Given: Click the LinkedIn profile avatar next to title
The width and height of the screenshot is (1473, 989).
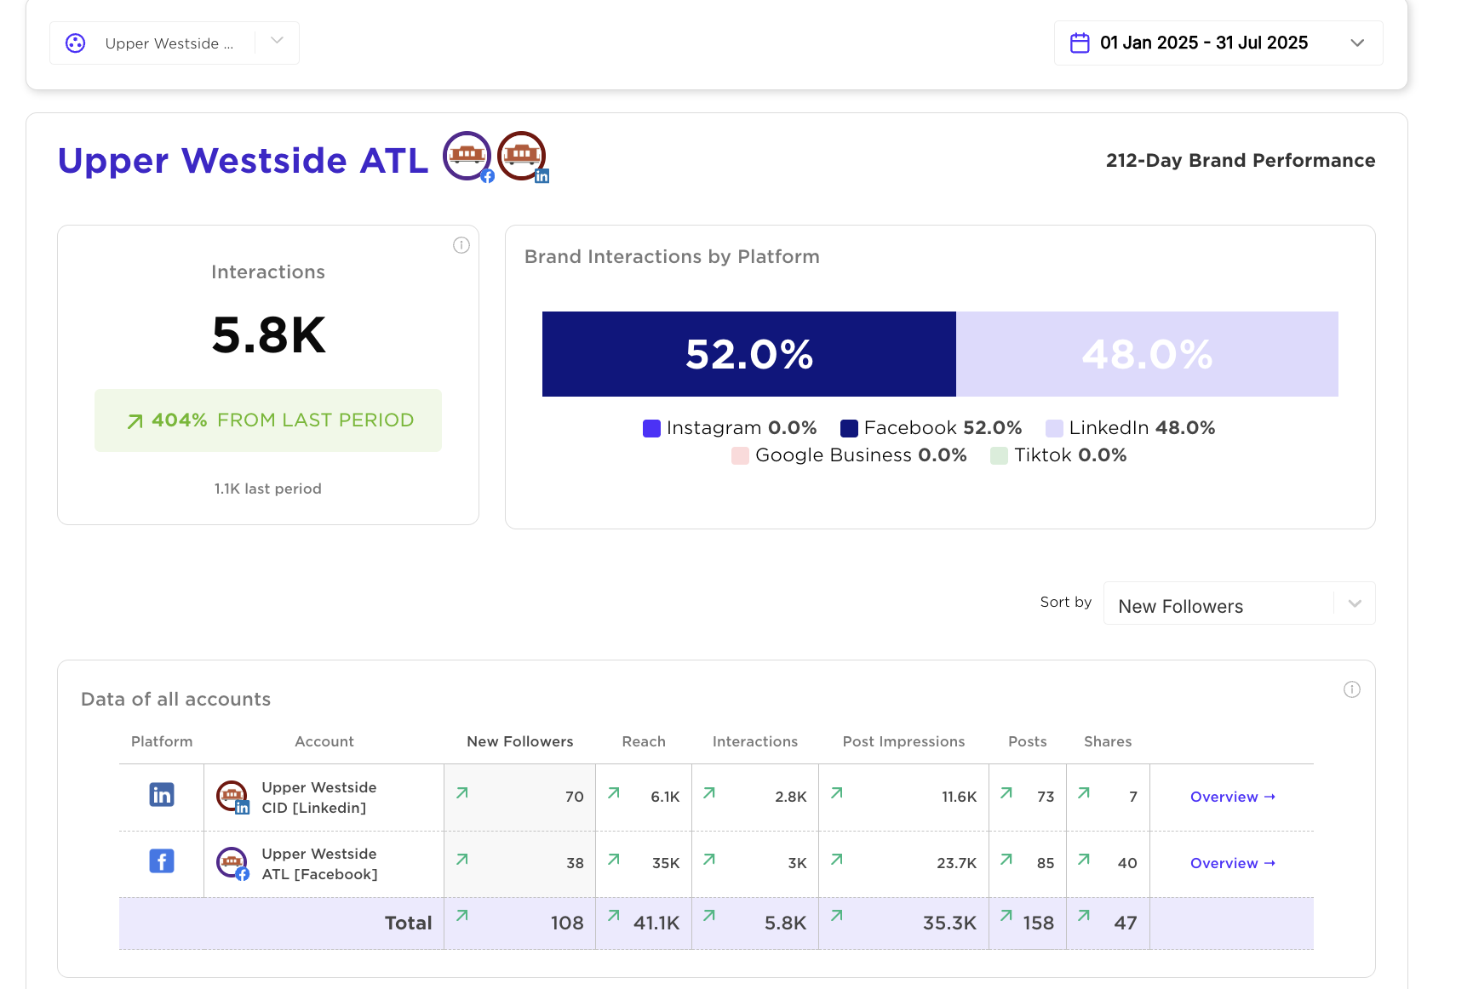Looking at the screenshot, I should [522, 156].
